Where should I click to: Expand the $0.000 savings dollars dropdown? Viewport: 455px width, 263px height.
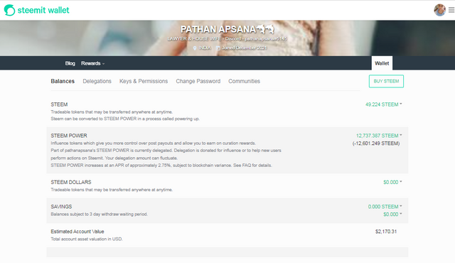392,214
